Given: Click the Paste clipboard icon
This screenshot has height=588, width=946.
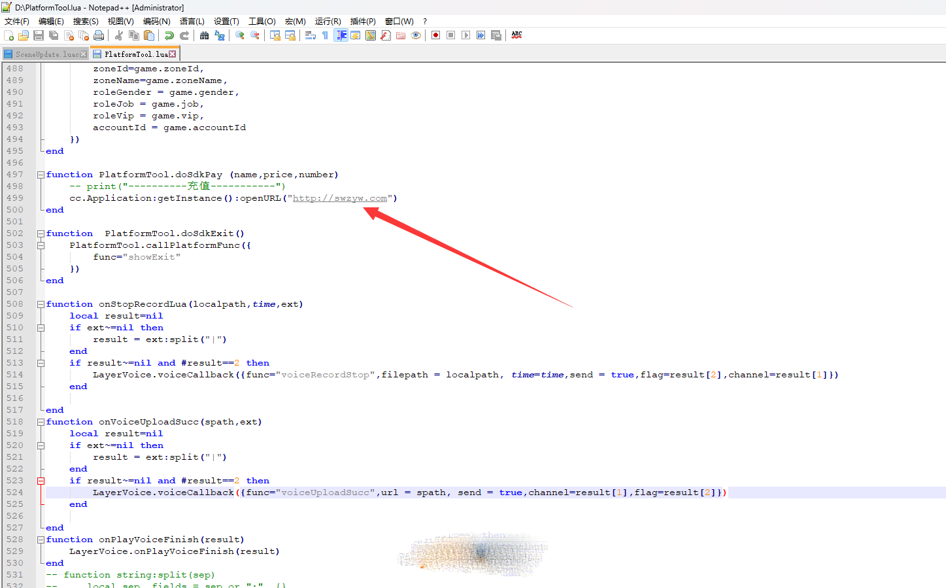Looking at the screenshot, I should click(x=149, y=35).
